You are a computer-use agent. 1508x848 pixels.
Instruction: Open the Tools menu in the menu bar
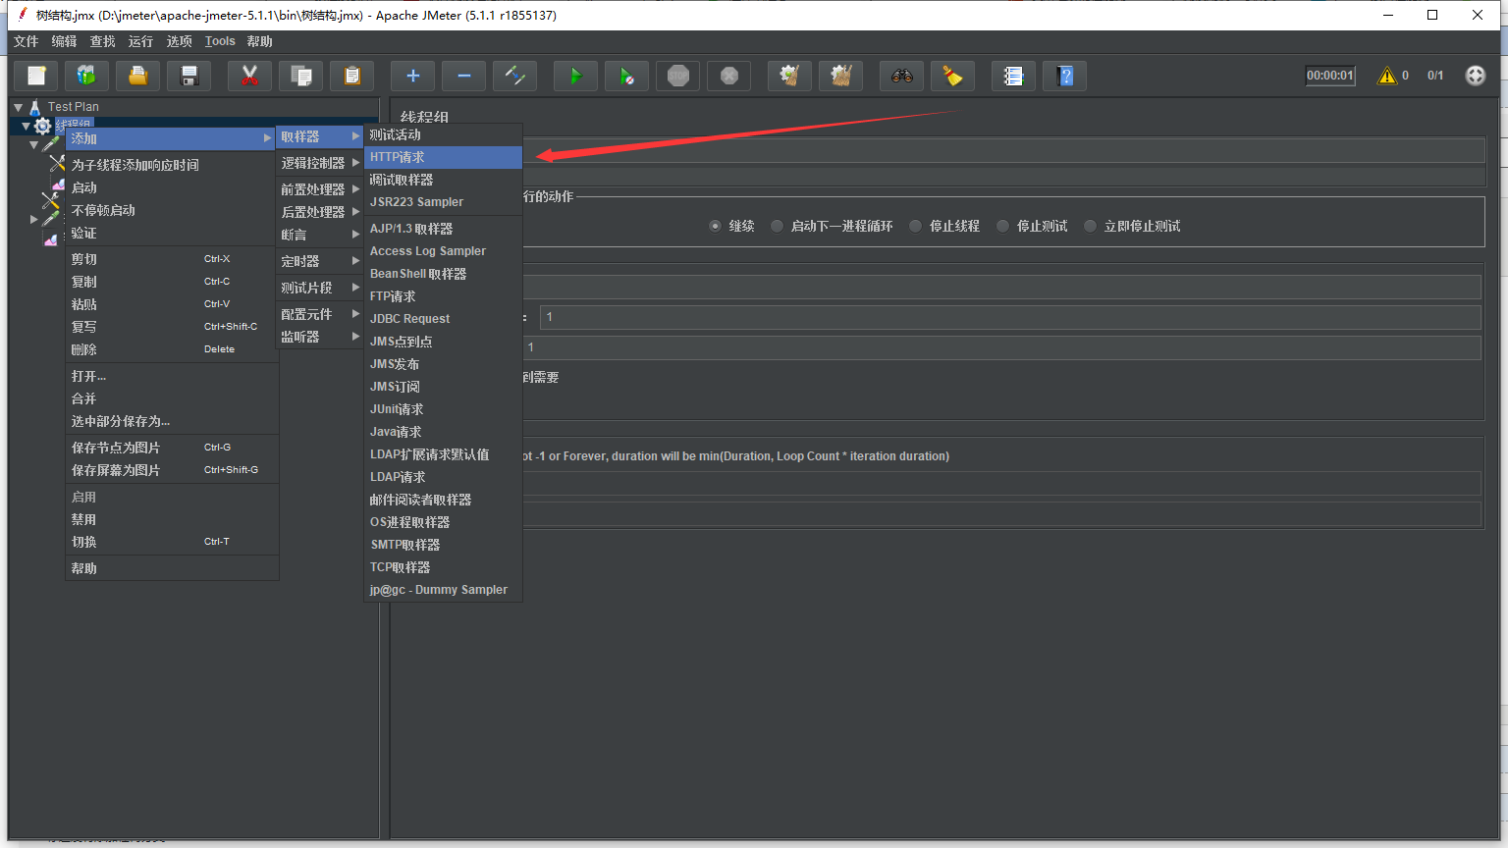coord(220,41)
